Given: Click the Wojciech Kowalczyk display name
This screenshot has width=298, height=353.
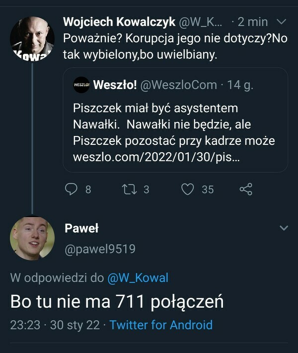Looking at the screenshot, I should tap(119, 22).
